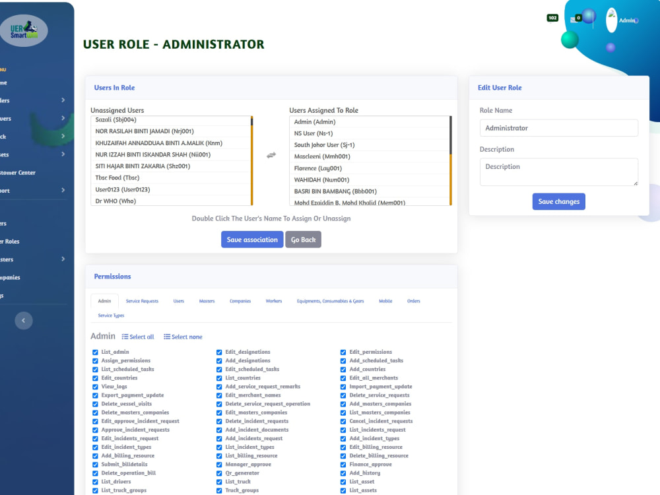Expand the Report sidebar menu chevron
This screenshot has height=495, width=660.
[x=63, y=190]
